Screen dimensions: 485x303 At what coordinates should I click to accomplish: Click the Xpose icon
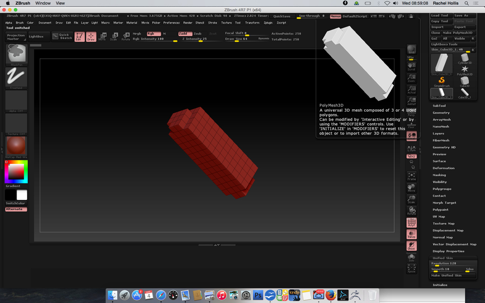pyautogui.click(x=412, y=268)
